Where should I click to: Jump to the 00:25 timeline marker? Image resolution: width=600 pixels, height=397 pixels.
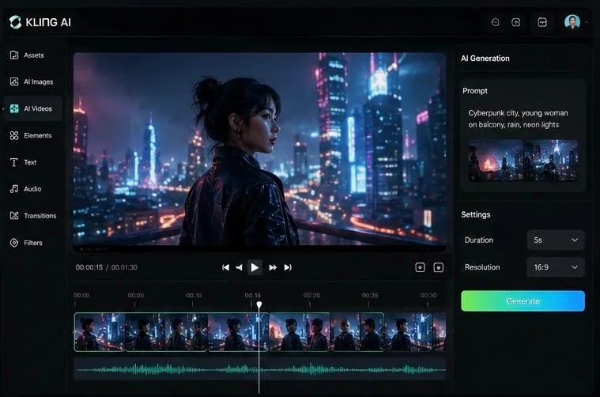click(370, 295)
